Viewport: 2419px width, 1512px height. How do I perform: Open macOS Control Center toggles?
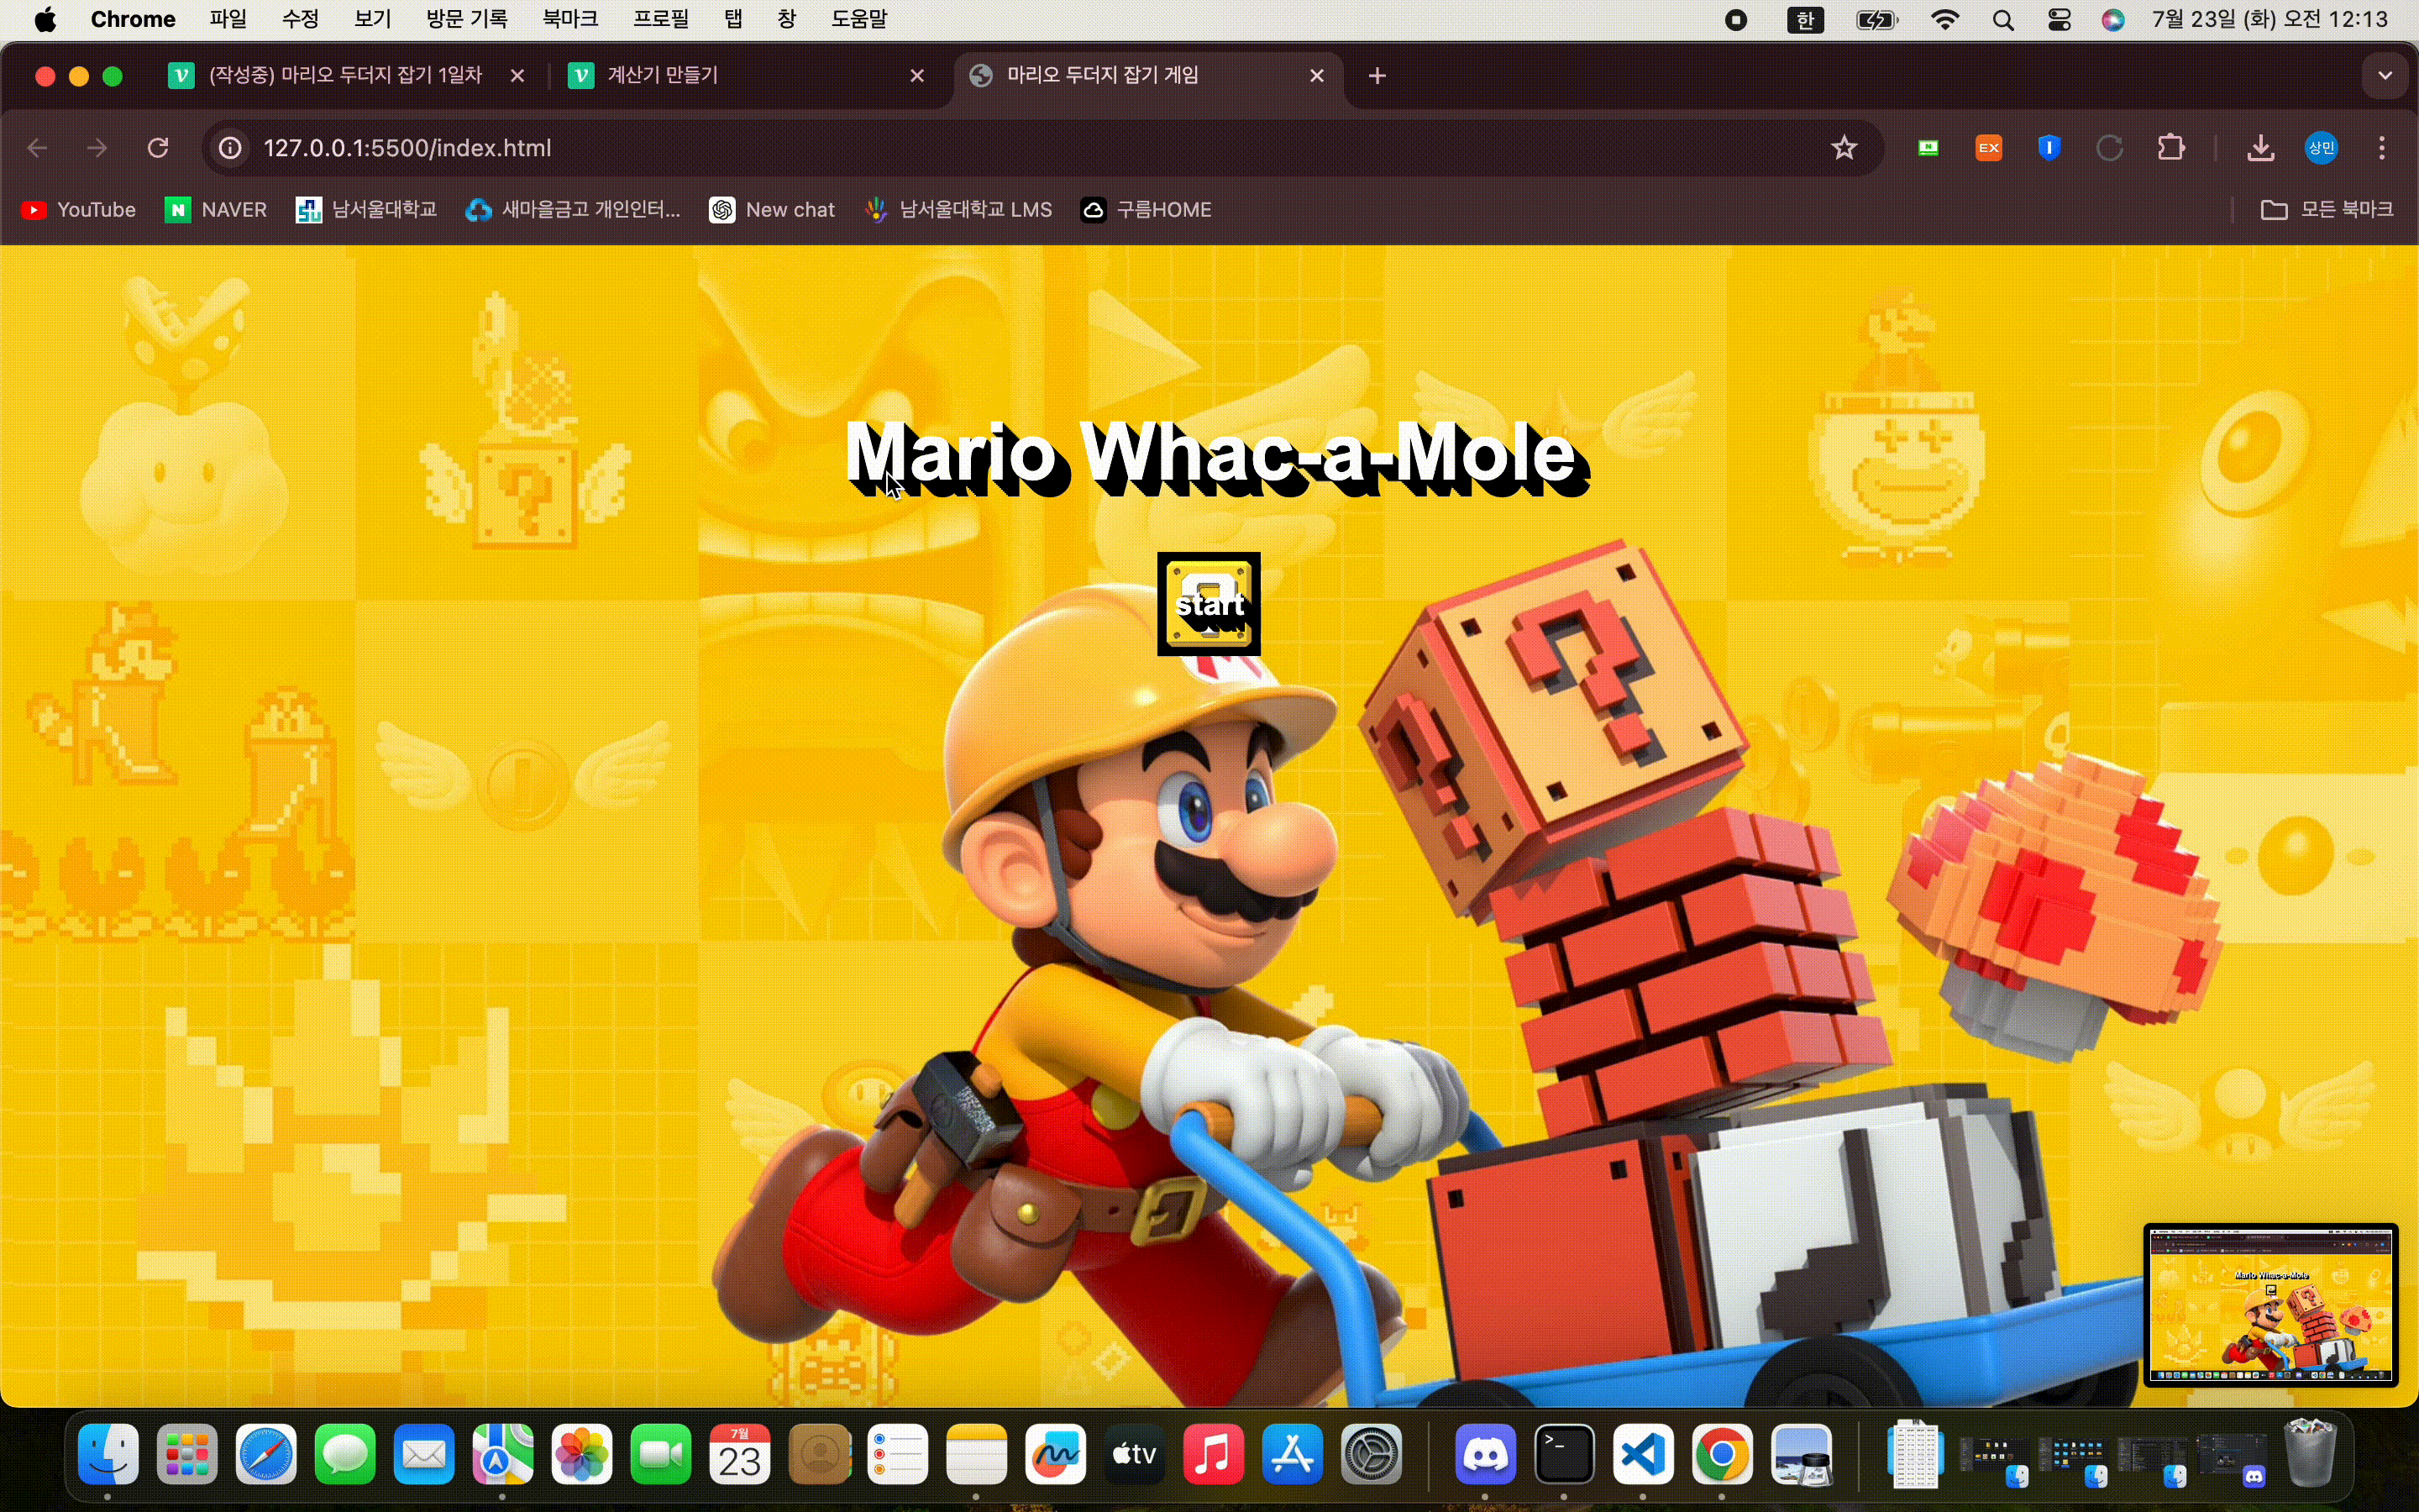[x=2060, y=19]
